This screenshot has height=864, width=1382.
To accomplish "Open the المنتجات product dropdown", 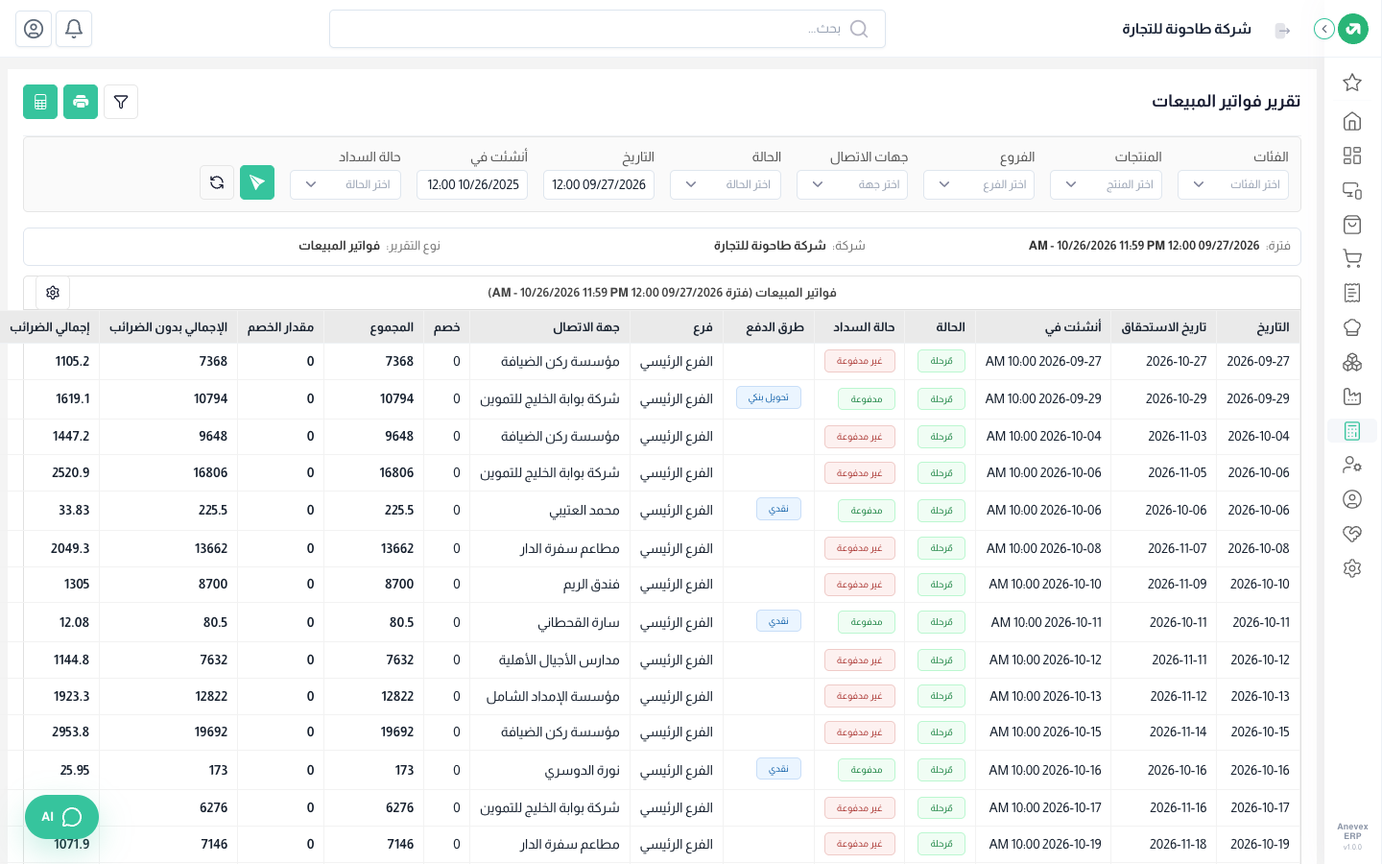I will (x=1106, y=184).
